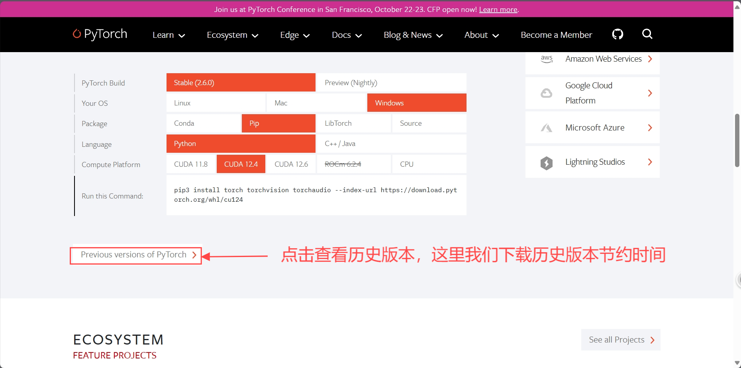This screenshot has width=741, height=368.
Task: Choose Mac as your OS
Action: click(316, 103)
